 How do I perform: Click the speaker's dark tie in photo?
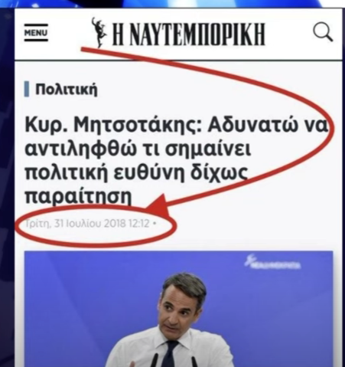tap(171, 354)
